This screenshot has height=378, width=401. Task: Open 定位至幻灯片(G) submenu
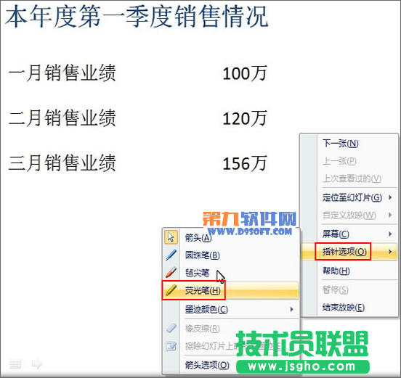point(352,197)
